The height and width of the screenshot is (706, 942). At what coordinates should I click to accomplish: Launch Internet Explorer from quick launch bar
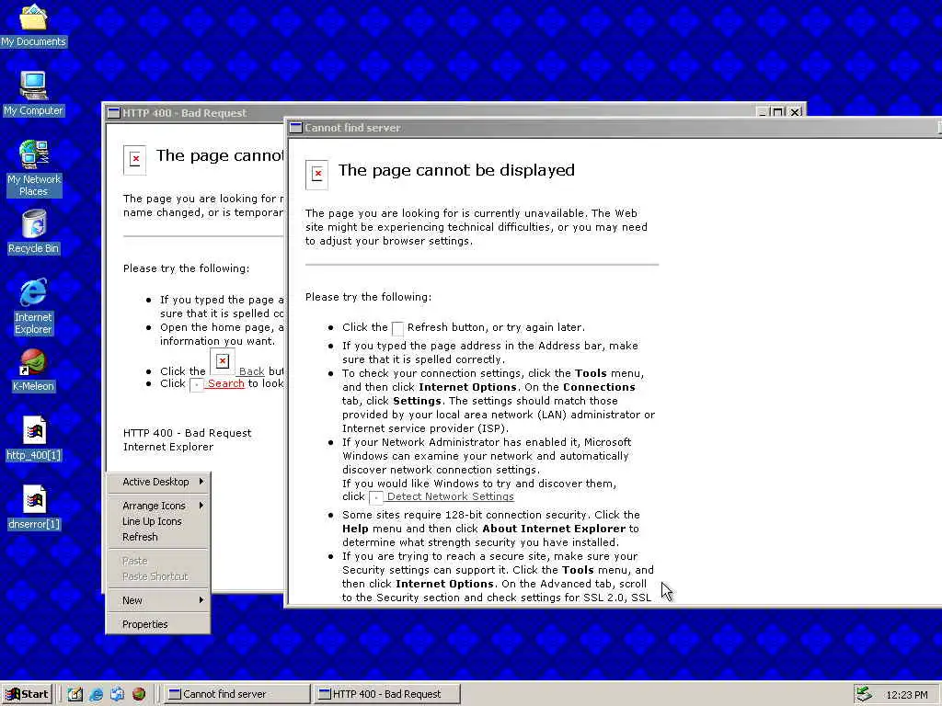96,694
